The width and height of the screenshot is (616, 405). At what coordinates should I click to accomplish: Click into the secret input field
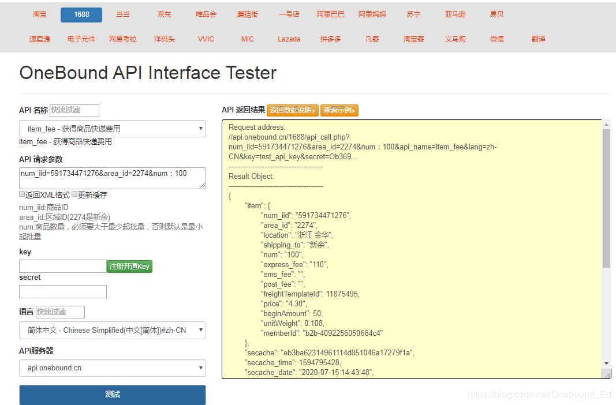[x=63, y=291]
